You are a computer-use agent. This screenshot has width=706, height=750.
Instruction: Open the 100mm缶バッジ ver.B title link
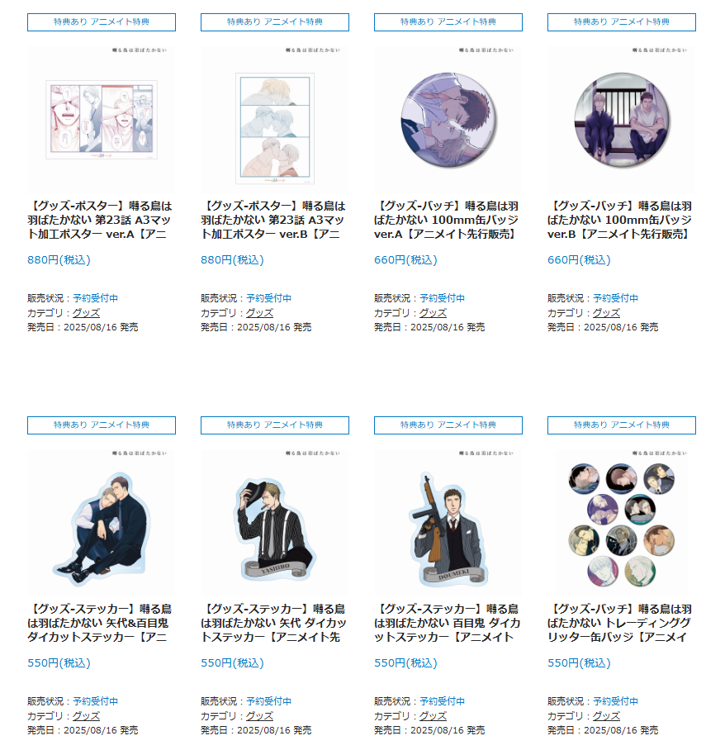click(620, 220)
